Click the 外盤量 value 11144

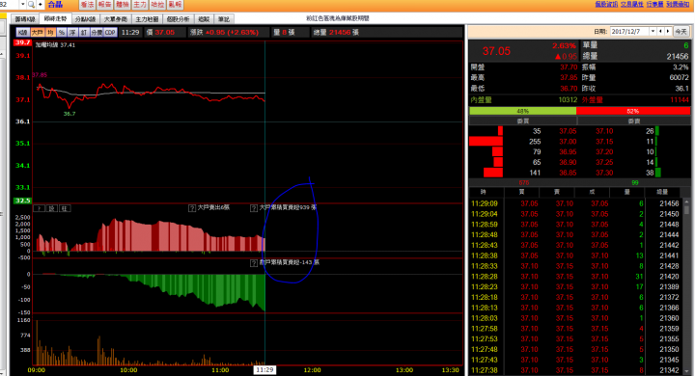(680, 100)
